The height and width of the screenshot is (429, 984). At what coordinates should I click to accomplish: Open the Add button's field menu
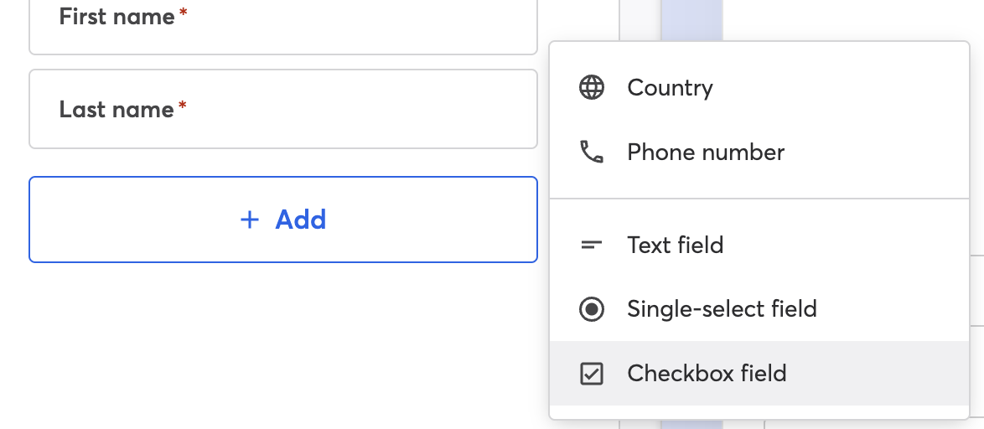[283, 220]
